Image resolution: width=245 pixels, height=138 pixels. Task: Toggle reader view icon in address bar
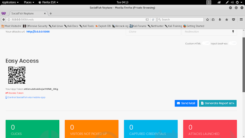click(147, 20)
